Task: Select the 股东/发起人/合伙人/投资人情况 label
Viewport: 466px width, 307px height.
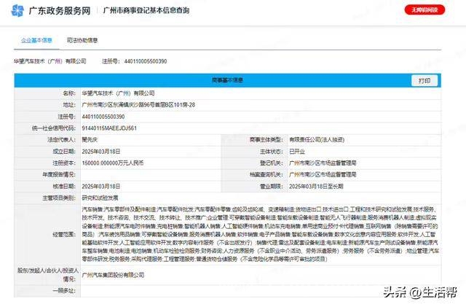Action: 48,274
